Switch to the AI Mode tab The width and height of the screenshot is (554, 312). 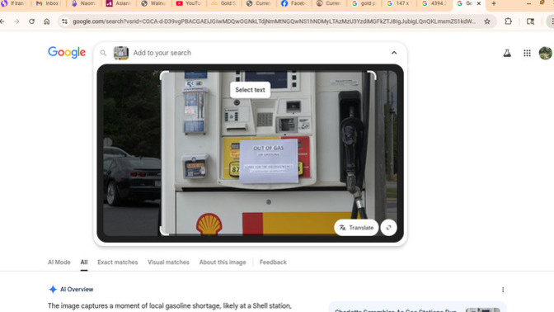tap(59, 262)
